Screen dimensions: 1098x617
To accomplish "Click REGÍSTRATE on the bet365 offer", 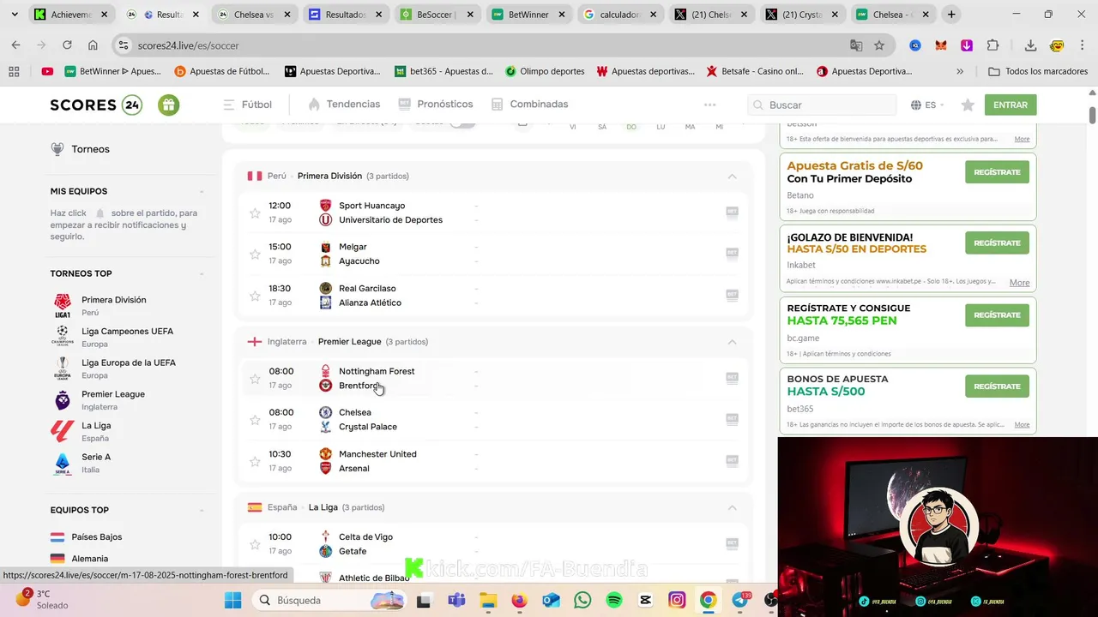I will (997, 386).
